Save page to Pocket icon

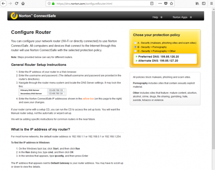pyautogui.click(x=166, y=4)
